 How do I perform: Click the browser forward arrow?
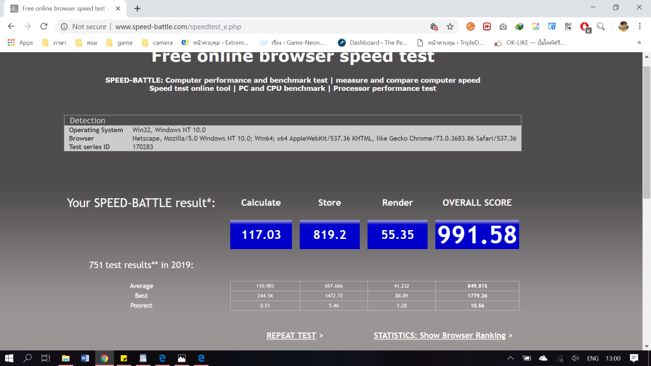[x=27, y=27]
